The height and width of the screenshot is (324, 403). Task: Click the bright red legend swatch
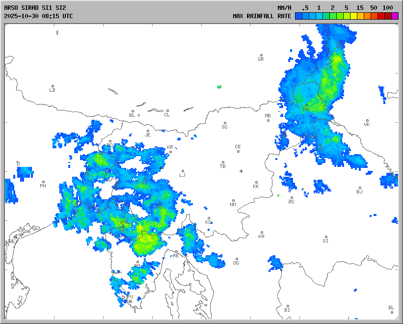point(381,16)
